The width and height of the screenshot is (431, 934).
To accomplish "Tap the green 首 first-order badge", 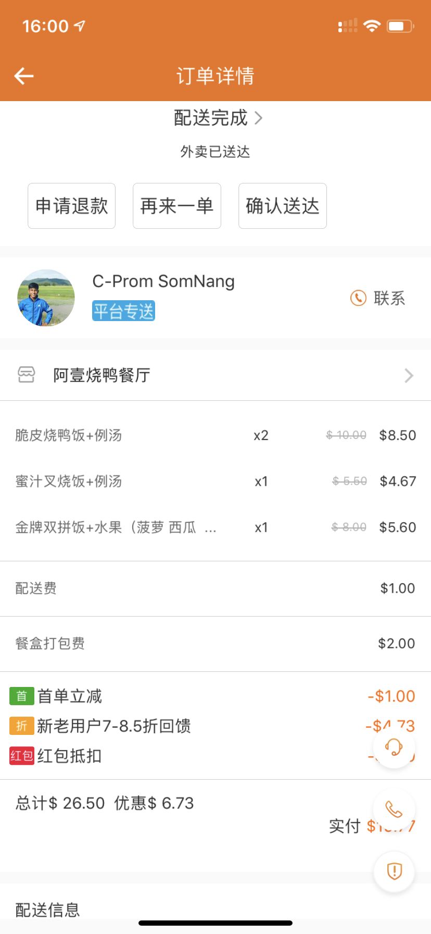I will (x=22, y=696).
